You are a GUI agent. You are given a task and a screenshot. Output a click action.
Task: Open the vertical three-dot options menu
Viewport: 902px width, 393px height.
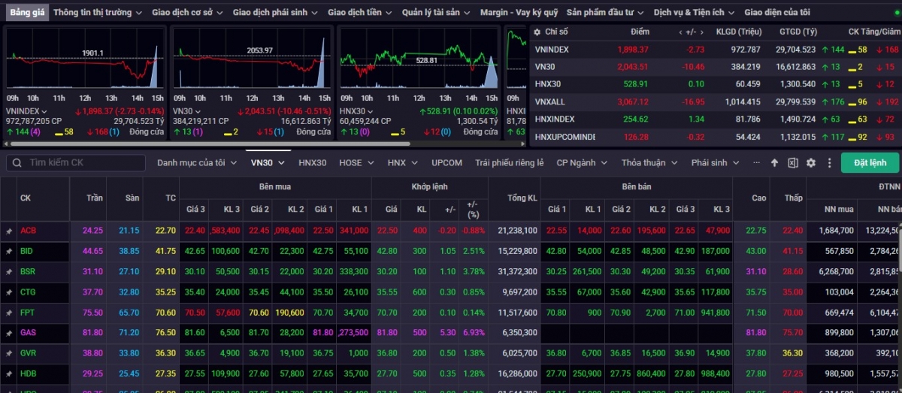(x=829, y=162)
